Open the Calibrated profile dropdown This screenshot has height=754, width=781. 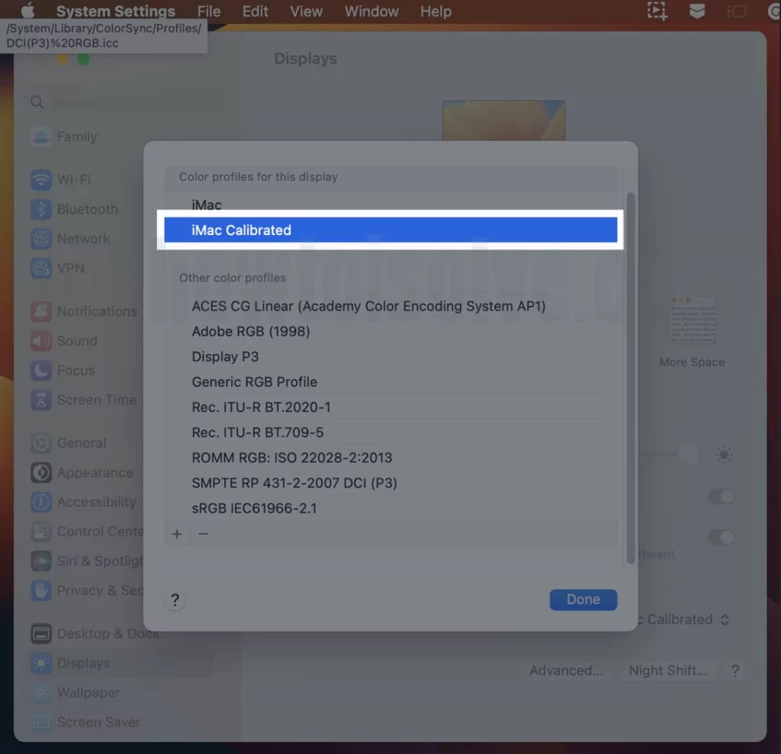click(x=681, y=620)
